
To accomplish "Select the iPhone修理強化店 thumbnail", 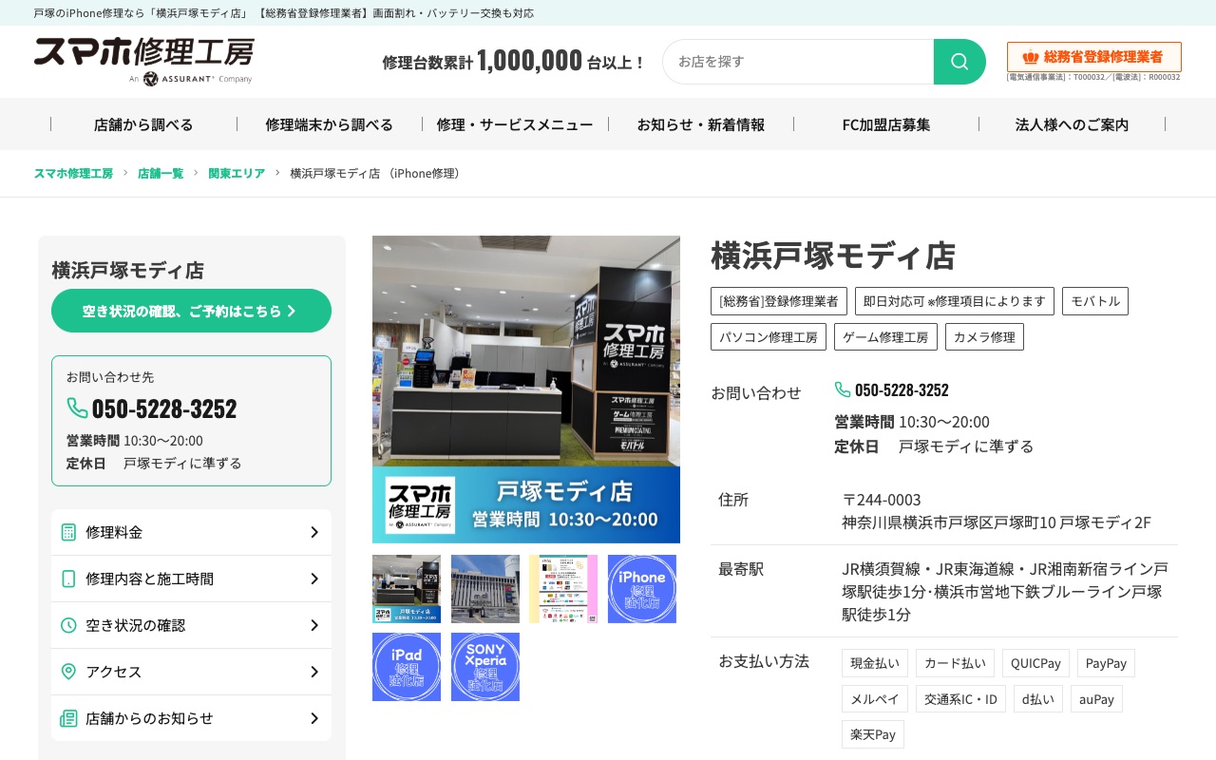I will tap(642, 589).
